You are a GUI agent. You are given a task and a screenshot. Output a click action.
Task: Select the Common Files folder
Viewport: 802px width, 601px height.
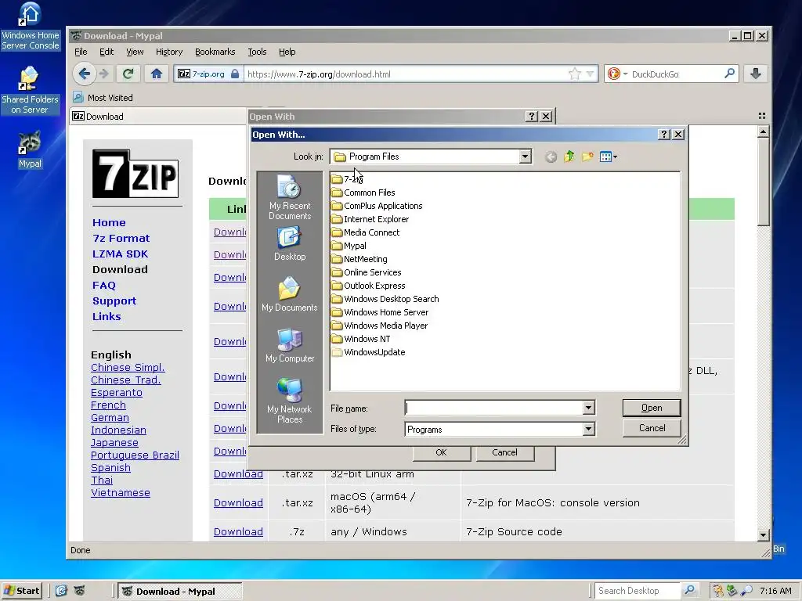point(363,193)
